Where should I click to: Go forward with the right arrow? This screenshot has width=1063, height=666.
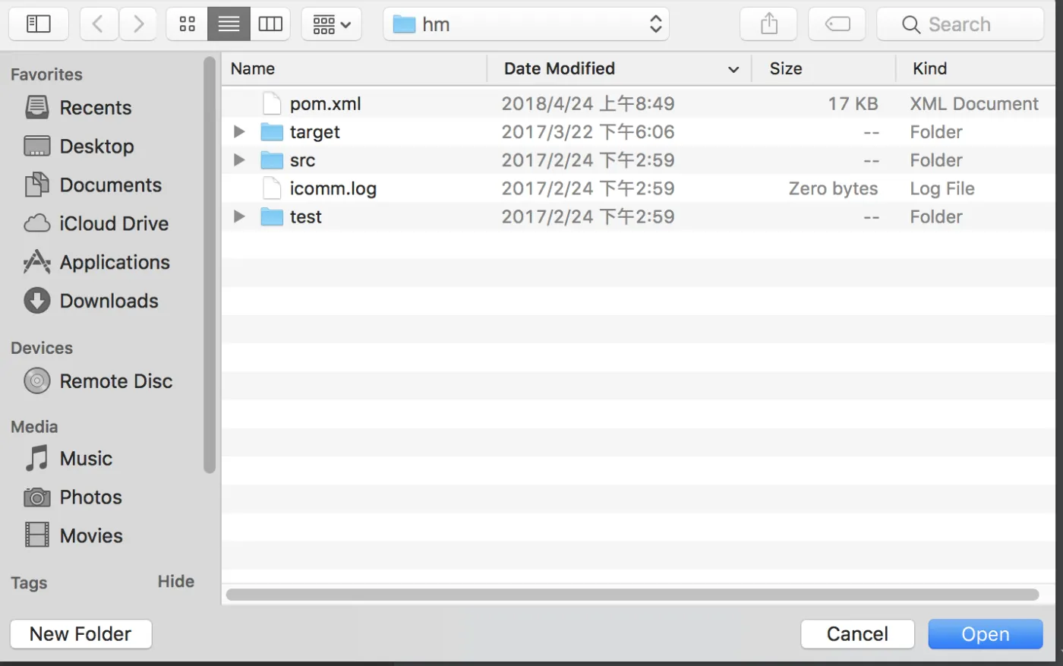[x=137, y=24]
